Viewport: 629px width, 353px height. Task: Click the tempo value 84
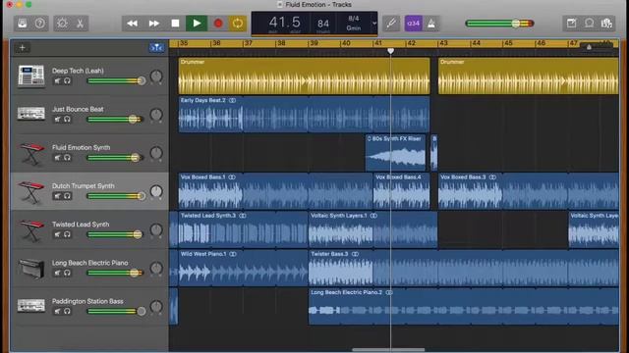tap(323, 24)
